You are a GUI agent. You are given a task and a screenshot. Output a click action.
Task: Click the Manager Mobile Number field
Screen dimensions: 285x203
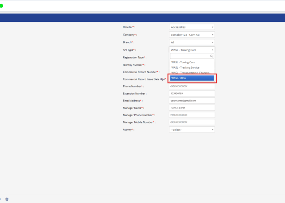(192, 122)
